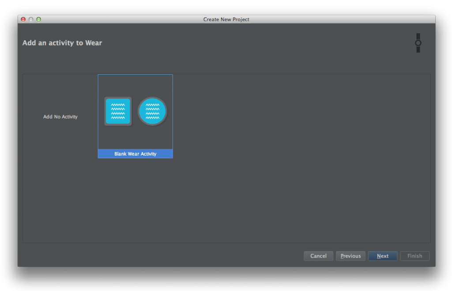This screenshot has height=291, width=452.
Task: Click blank space above the watch icons in tile
Action: (135, 85)
